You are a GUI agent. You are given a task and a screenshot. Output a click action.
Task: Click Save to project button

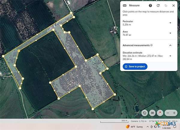[x=135, y=66]
